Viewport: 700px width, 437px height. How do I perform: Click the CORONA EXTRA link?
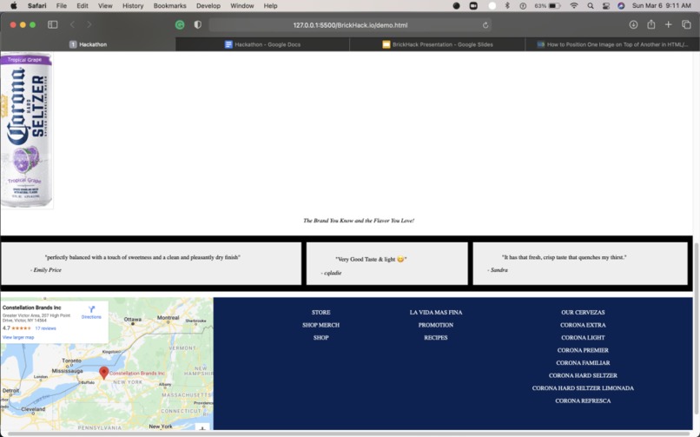pyautogui.click(x=583, y=325)
